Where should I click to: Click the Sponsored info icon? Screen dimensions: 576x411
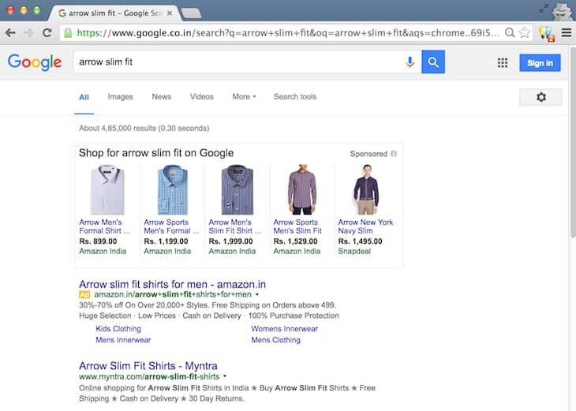[394, 154]
